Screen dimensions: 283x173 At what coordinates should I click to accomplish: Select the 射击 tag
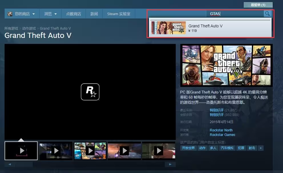[x=252, y=148]
